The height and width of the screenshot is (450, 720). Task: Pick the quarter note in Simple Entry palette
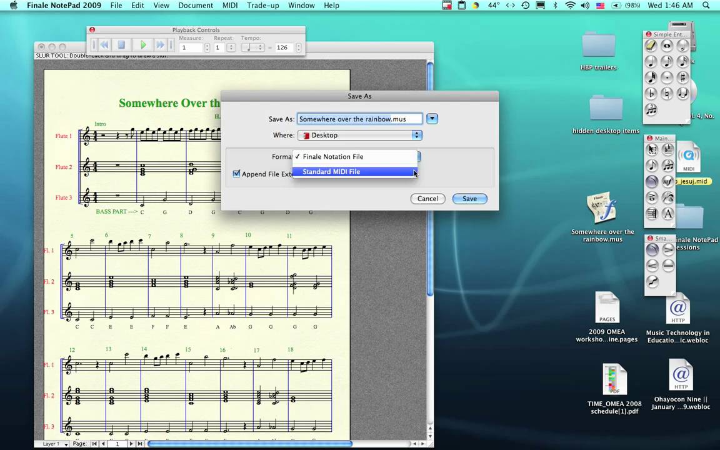click(x=651, y=61)
